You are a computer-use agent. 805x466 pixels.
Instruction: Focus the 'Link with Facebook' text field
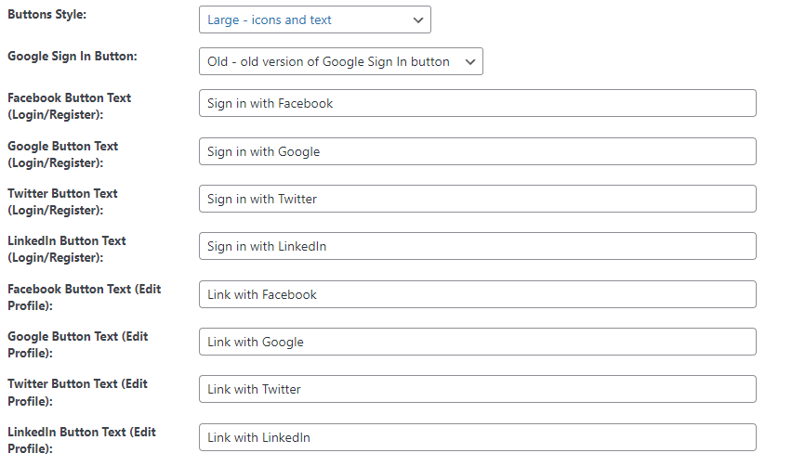478,294
